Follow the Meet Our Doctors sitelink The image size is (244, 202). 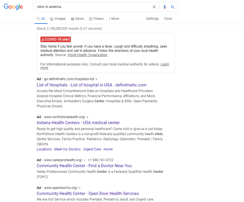pyautogui.click(x=67, y=149)
